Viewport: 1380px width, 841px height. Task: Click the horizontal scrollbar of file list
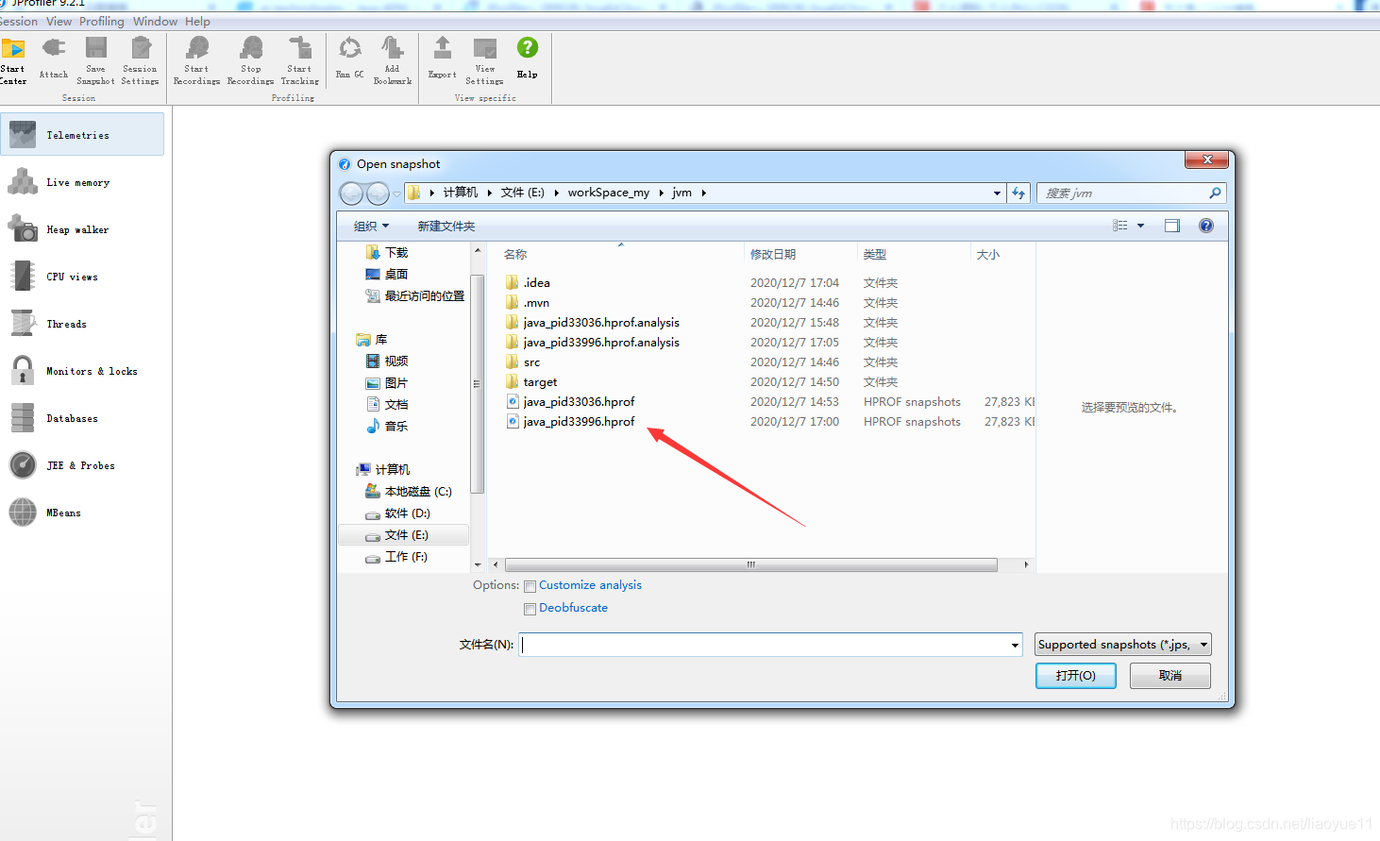[751, 565]
